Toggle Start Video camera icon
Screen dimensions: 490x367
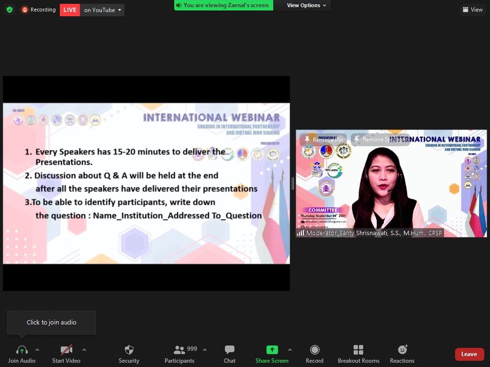[x=66, y=350]
